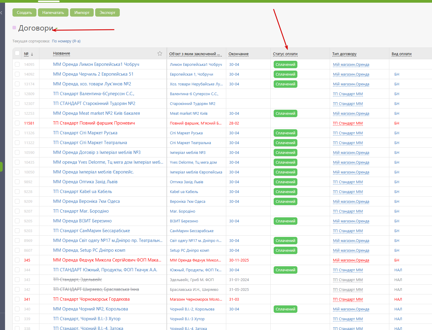Toggle the select-all checkbox in table header
432x330 pixels.
[17, 53]
